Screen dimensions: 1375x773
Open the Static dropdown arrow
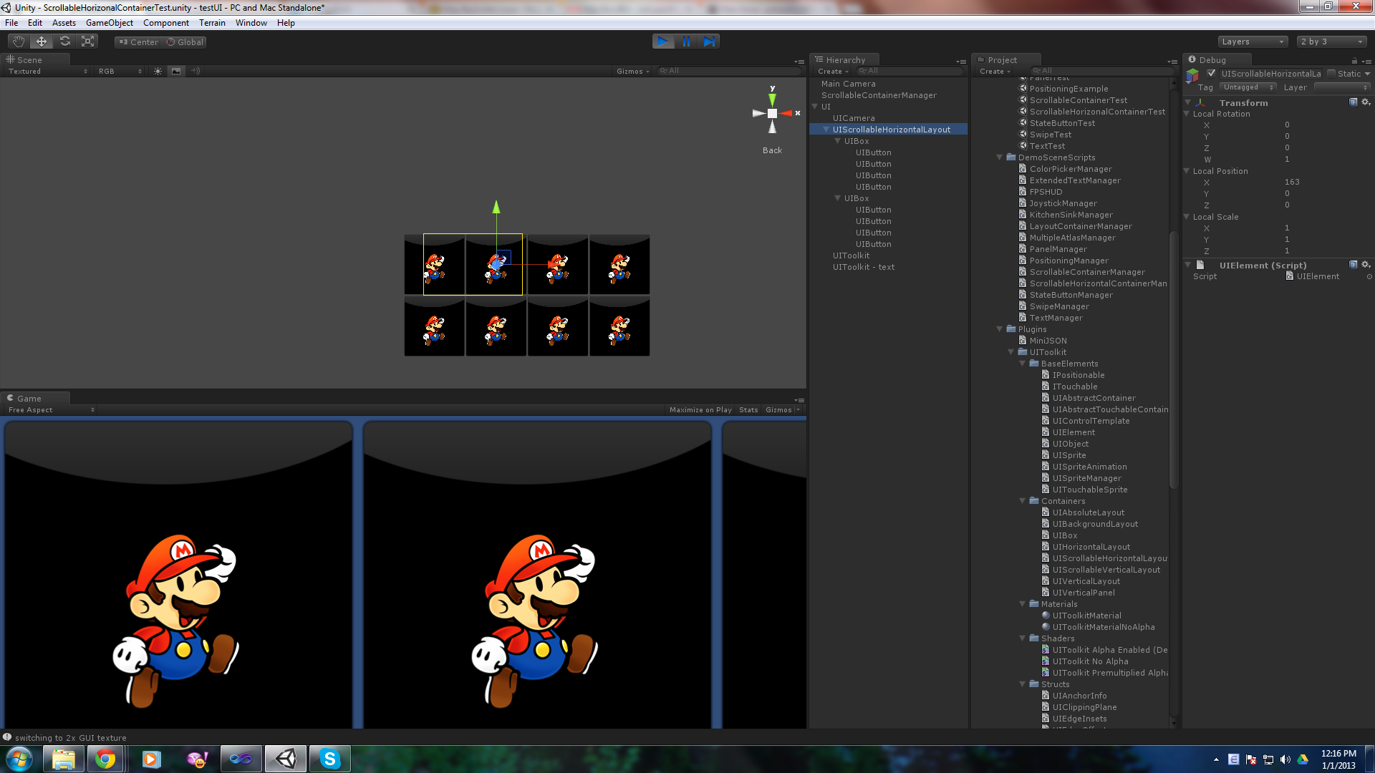tap(1367, 74)
